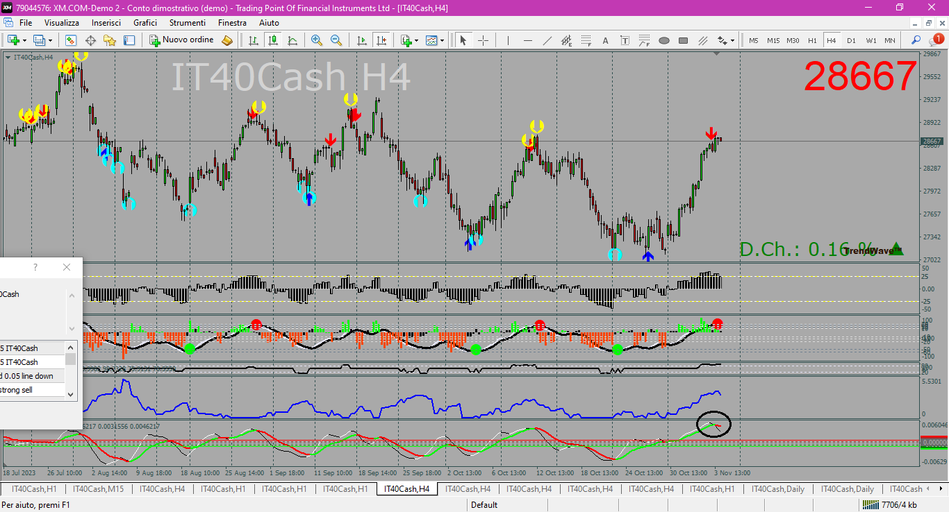Open the arrows objects toolbar button
This screenshot has width=949, height=512.
pyautogui.click(x=723, y=40)
